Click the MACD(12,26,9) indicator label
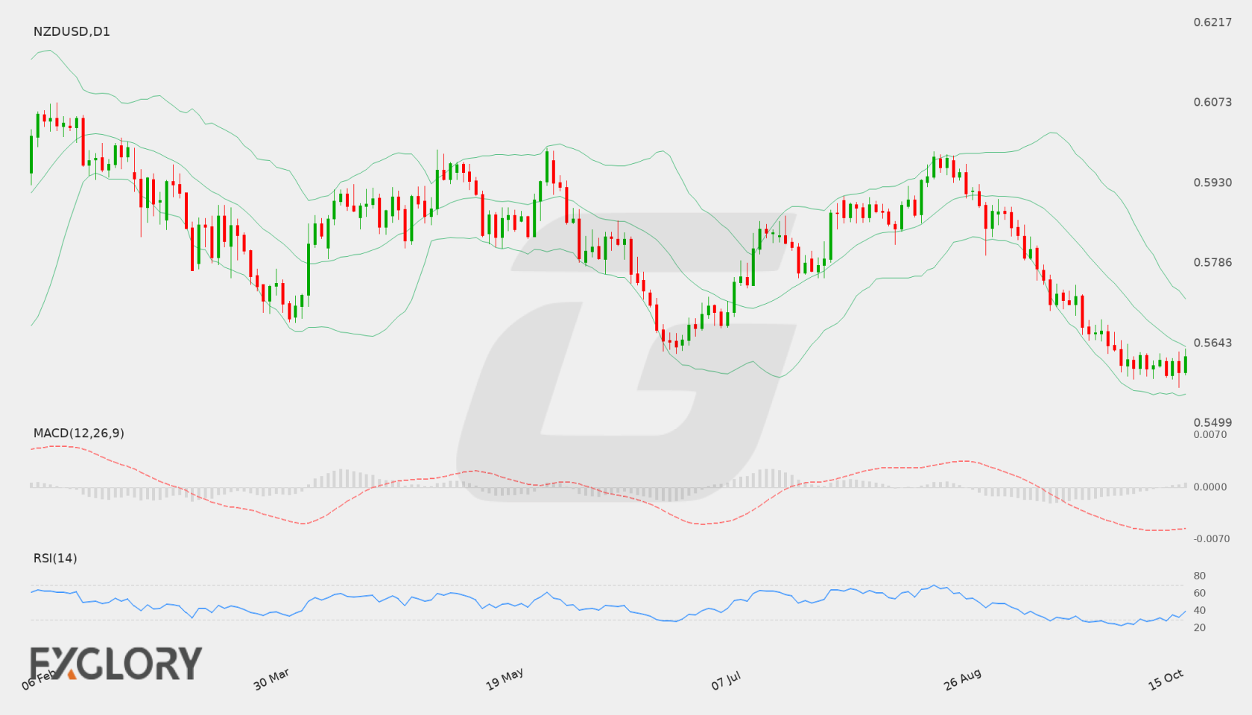This screenshot has height=715, width=1252. tap(78, 433)
